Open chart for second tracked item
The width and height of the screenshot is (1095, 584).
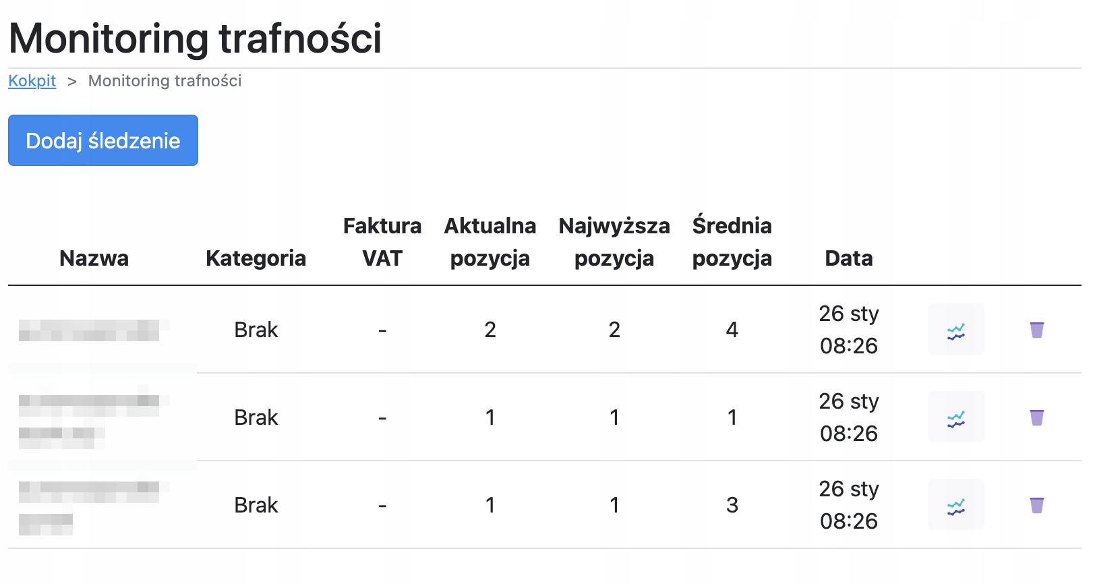[x=955, y=417]
